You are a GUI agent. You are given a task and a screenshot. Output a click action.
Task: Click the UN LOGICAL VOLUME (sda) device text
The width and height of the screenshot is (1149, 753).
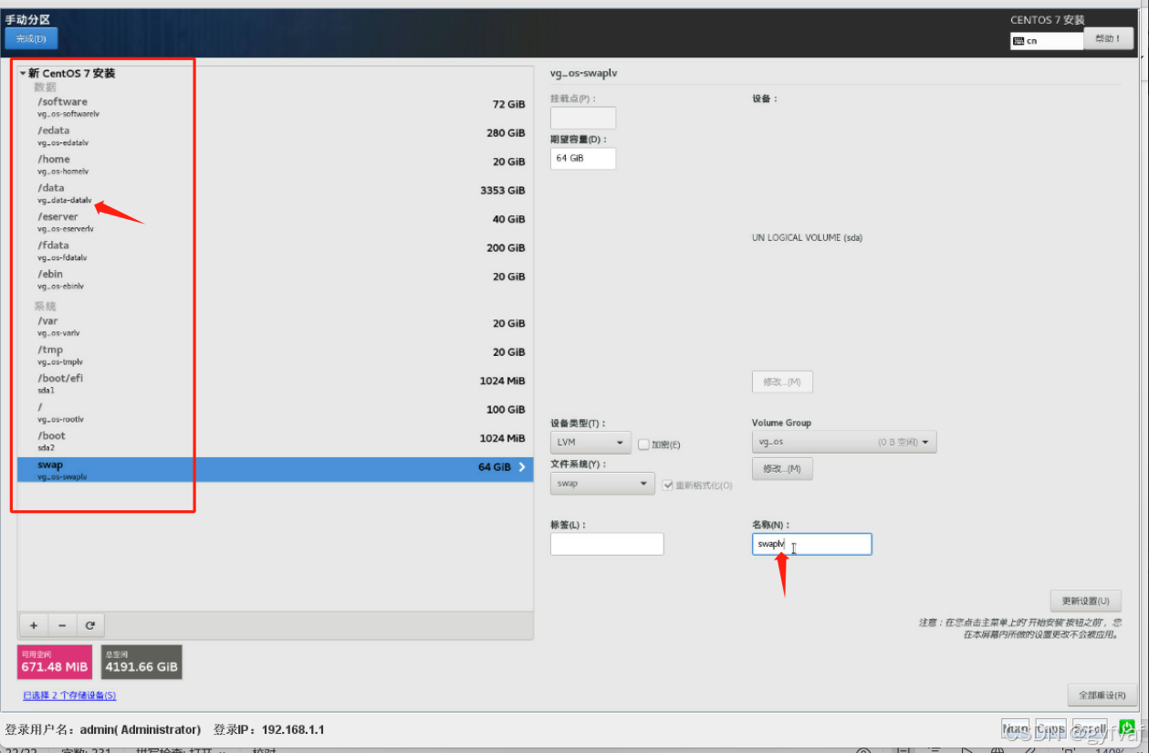click(x=807, y=237)
